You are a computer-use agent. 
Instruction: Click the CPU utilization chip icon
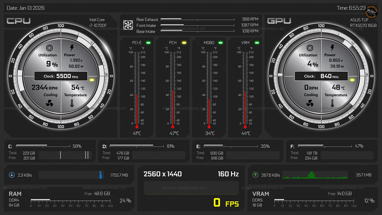[49, 48]
